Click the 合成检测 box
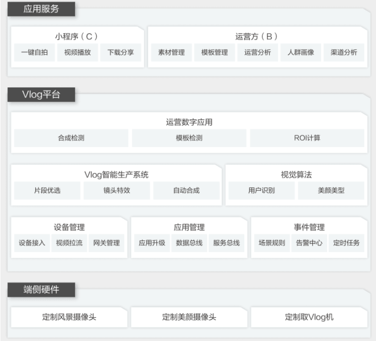Screen dimensions: 376x341 [x=71, y=138]
